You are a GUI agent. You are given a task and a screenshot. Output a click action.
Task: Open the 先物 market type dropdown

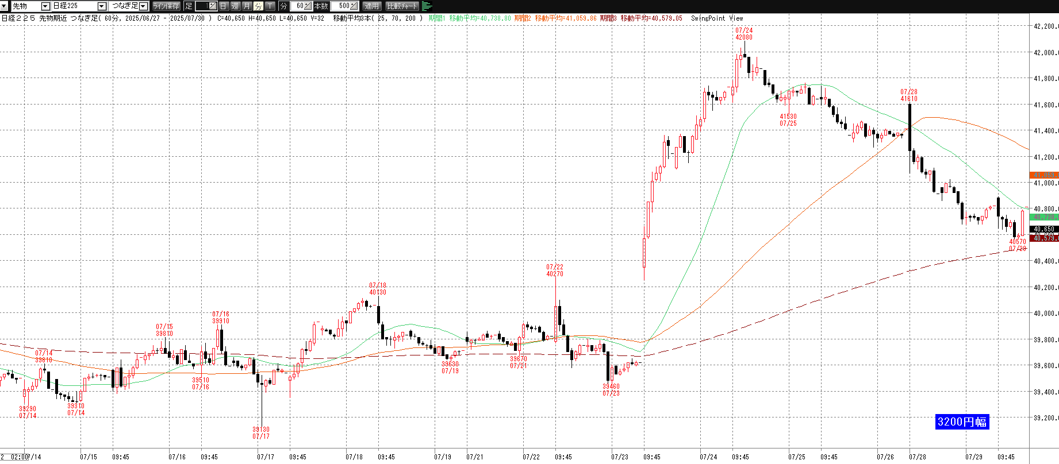[45, 6]
